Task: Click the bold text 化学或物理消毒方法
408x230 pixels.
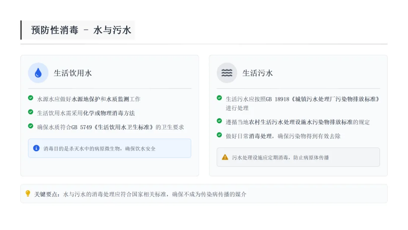Action: click(x=108, y=113)
